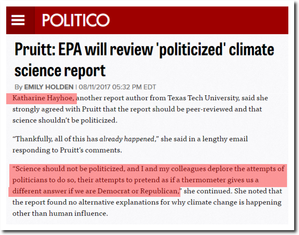Select the highlighted Science should not be politicized line
Viewport: 299px width, 235px height.
148,169
